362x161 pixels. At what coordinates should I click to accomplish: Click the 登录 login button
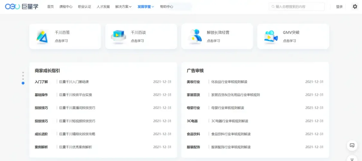coord(339,7)
